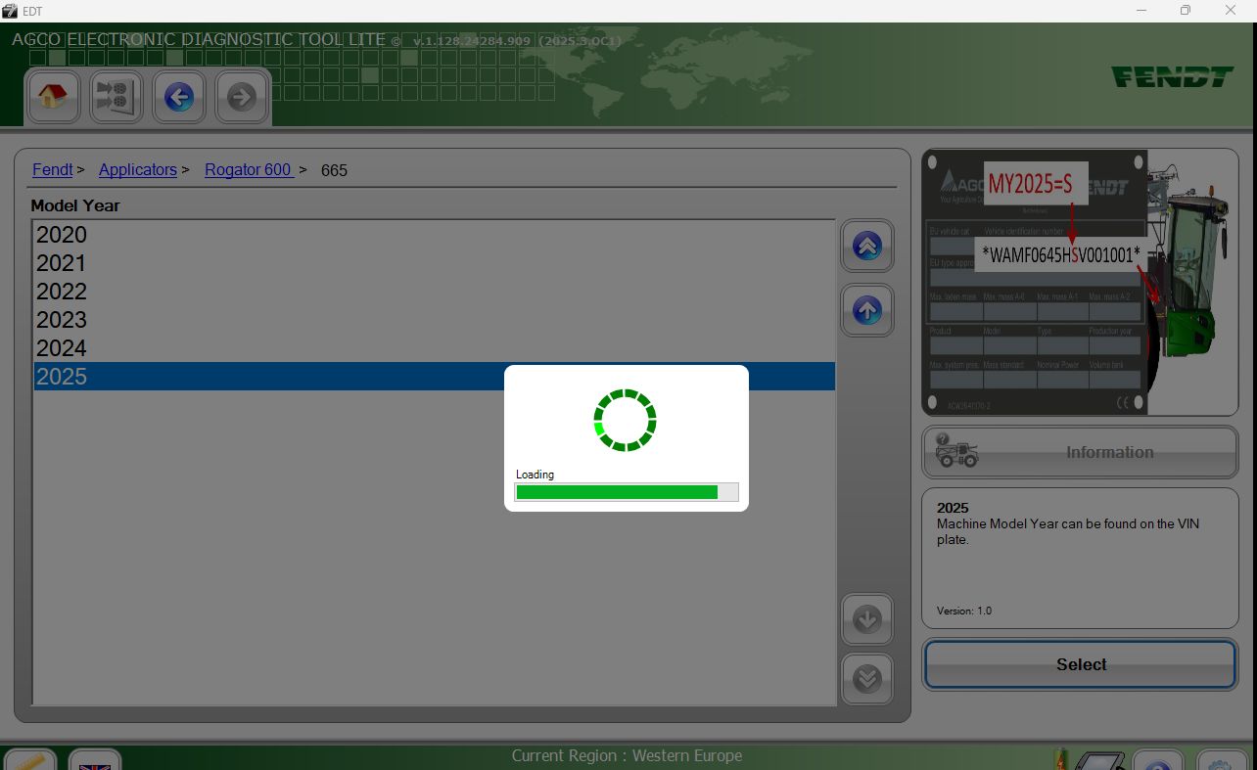Select model year 2021
1257x770 pixels.
coord(435,263)
